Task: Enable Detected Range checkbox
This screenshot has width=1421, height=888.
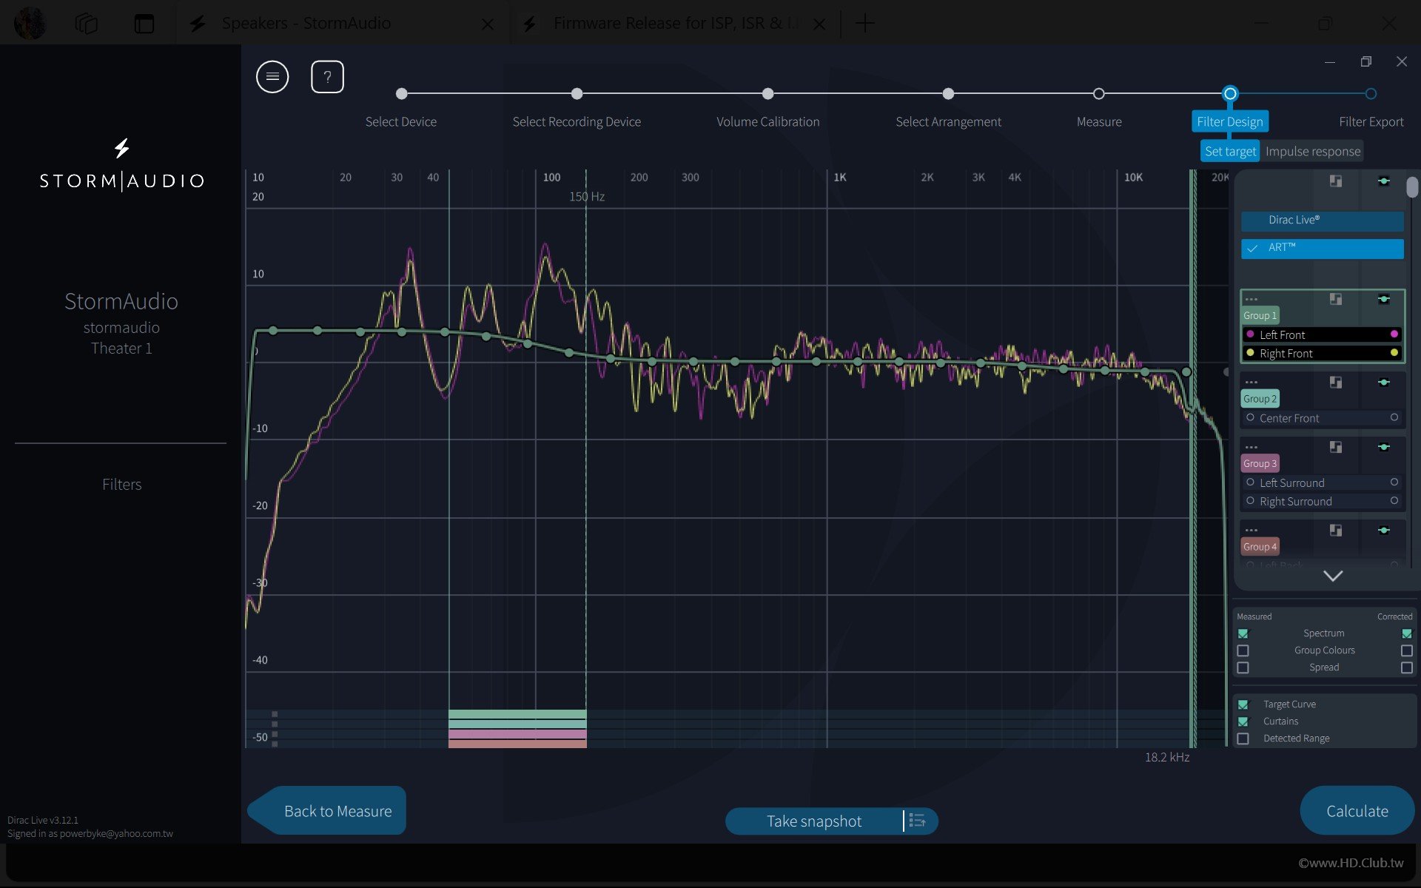Action: click(x=1243, y=739)
